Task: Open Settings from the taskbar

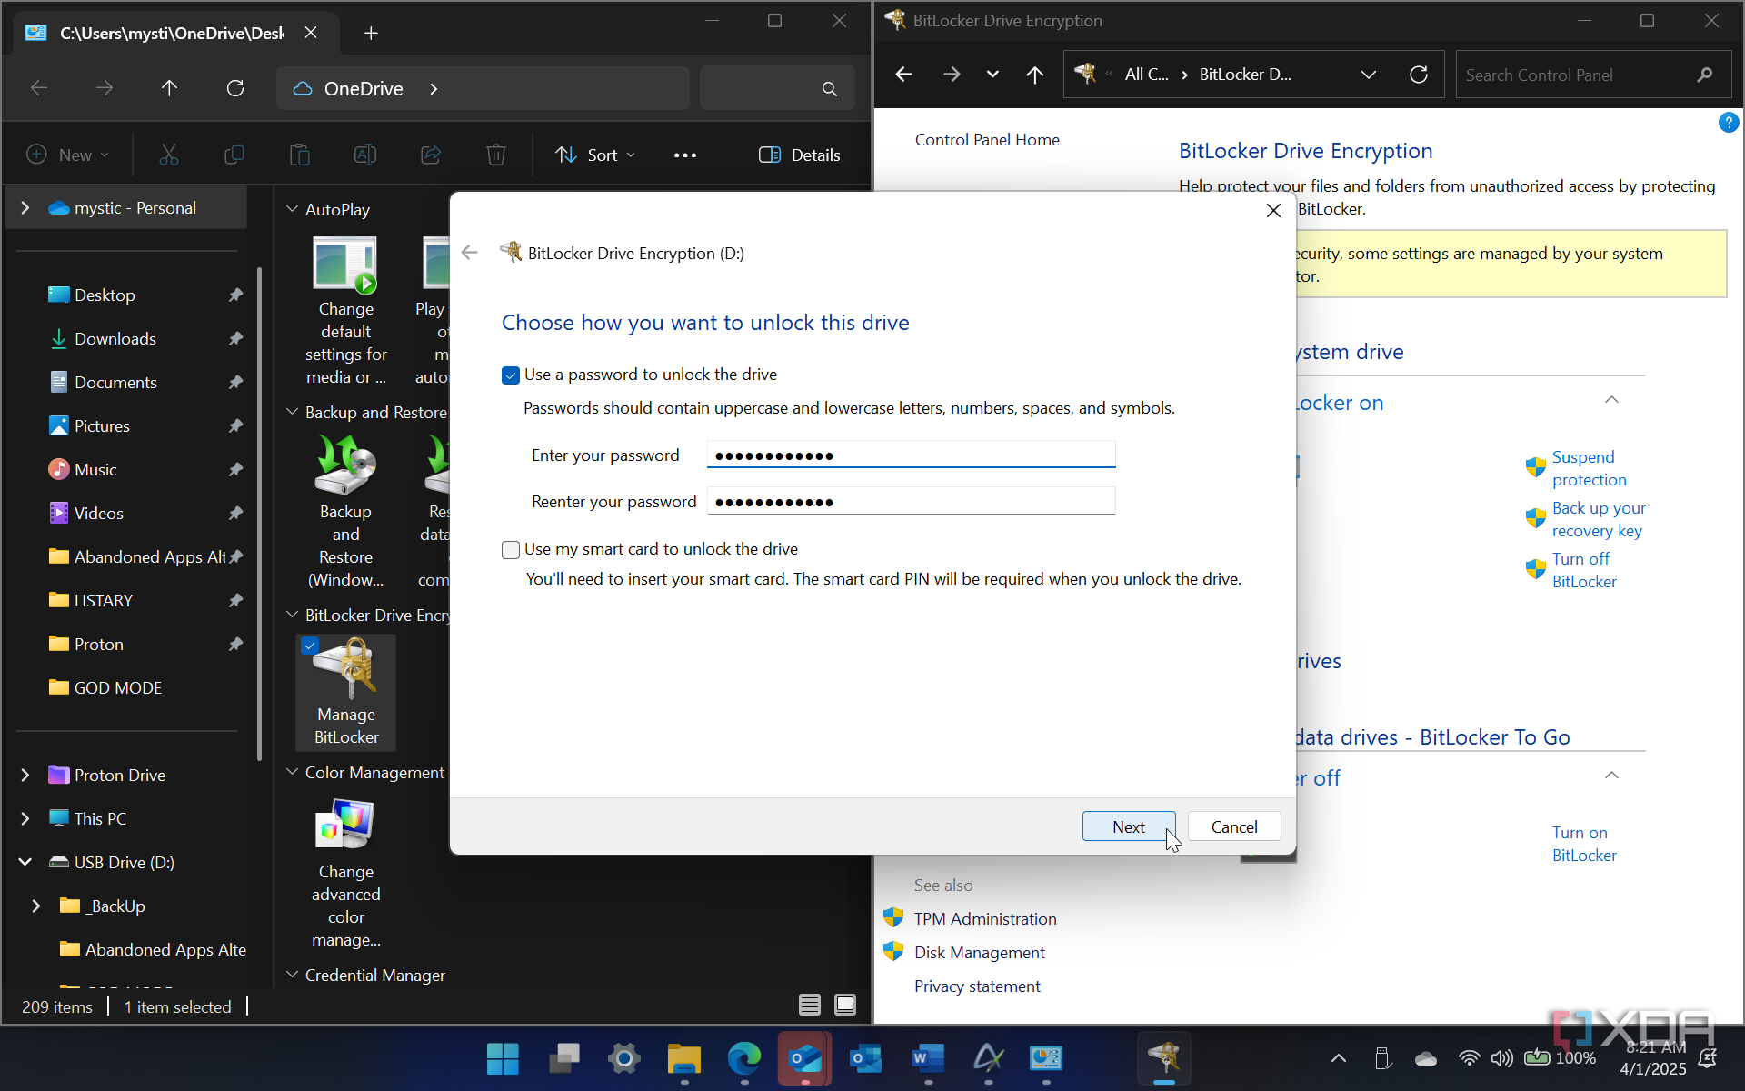Action: [x=624, y=1058]
